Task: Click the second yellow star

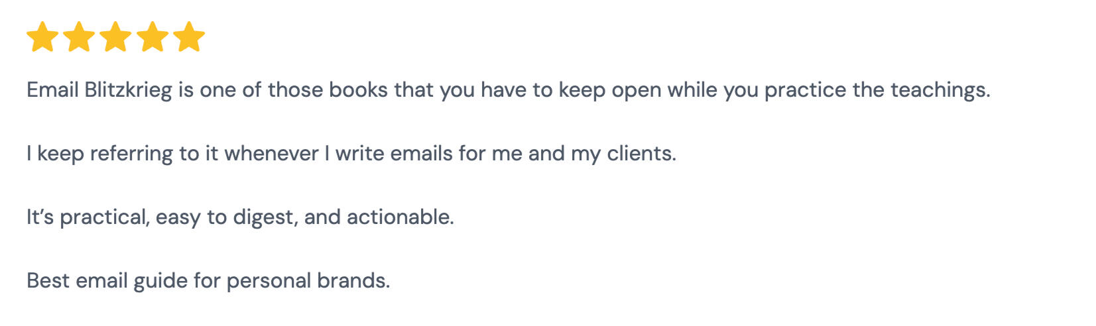Action: coord(79,37)
